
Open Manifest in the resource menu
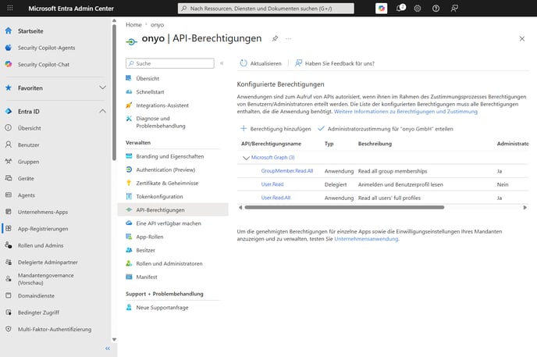(146, 277)
